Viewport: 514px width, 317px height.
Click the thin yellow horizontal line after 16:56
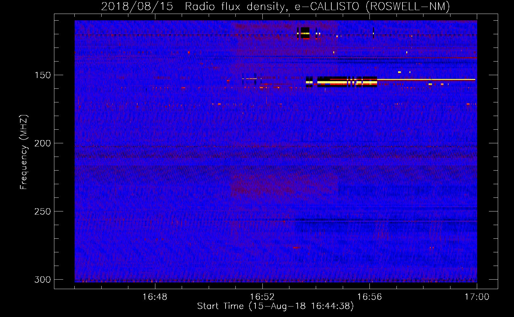pos(426,79)
